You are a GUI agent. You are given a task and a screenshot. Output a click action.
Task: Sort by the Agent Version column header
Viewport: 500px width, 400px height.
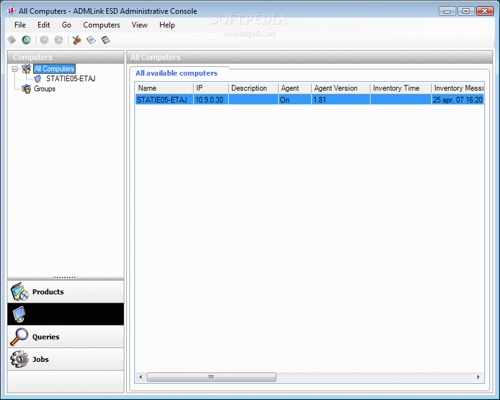341,88
